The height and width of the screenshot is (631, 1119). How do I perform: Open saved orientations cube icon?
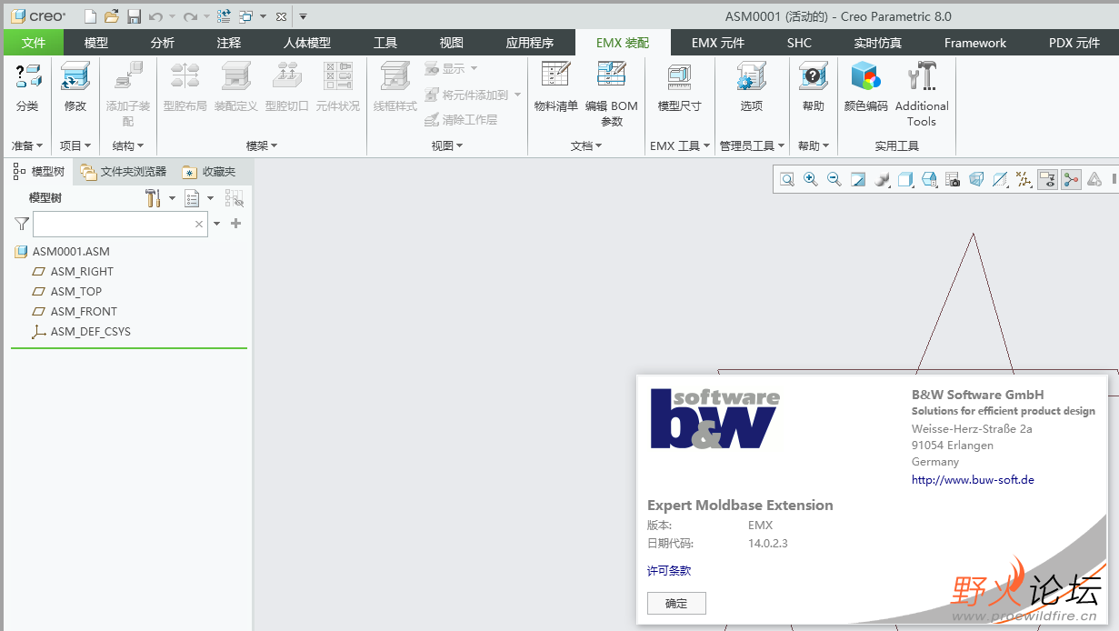coord(905,180)
